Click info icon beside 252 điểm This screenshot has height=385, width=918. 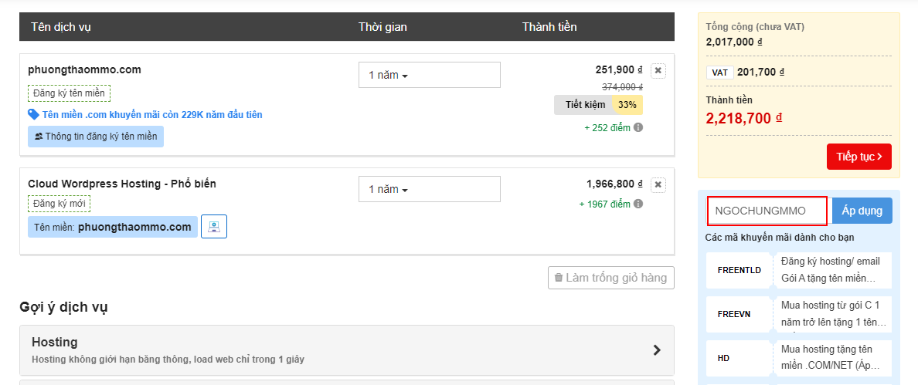coord(638,127)
